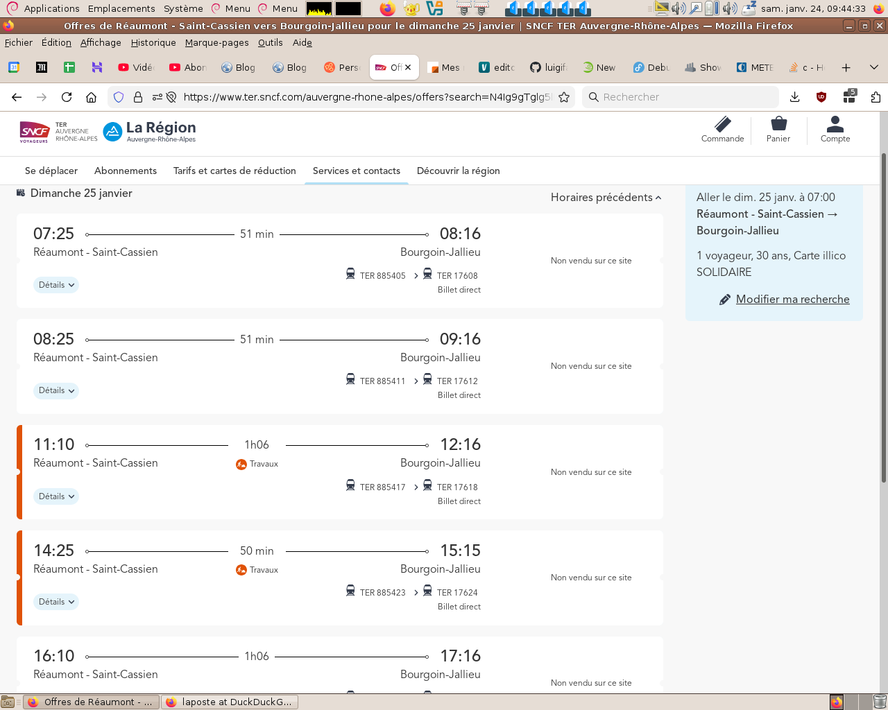Expand Détails for the 07:25 departure
Image resolution: width=888 pixels, height=710 pixels.
(56, 285)
